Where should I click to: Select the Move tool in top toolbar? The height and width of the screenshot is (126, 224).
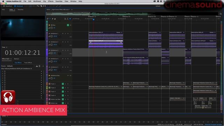click(x=38, y=6)
